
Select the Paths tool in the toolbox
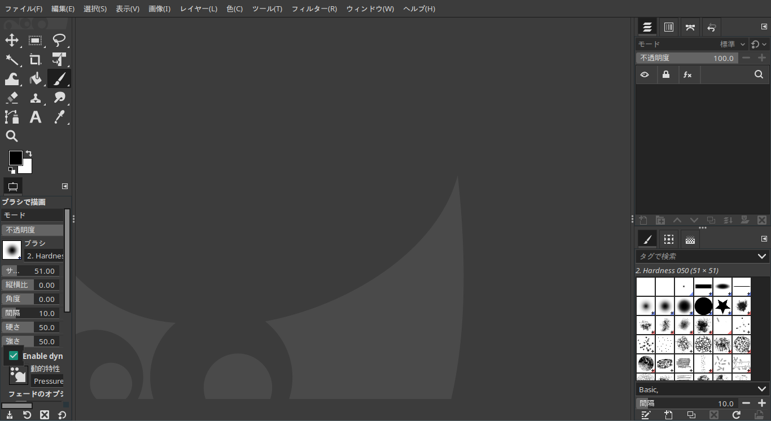point(12,117)
